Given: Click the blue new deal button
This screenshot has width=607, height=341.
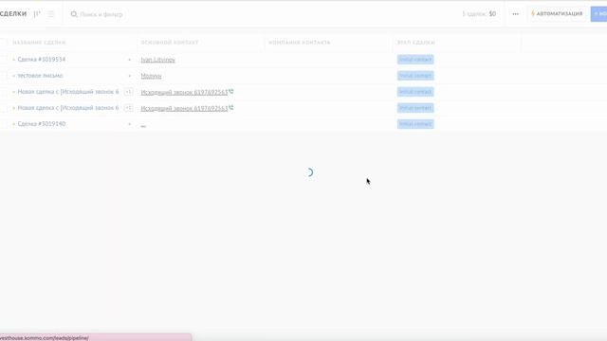Looking at the screenshot, I should coord(598,14).
